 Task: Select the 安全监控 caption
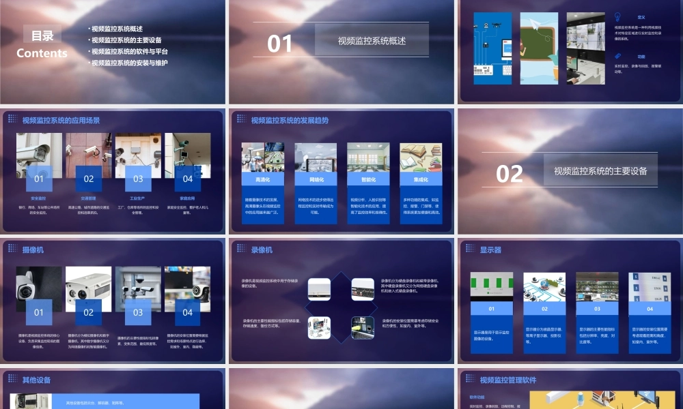(x=38, y=198)
